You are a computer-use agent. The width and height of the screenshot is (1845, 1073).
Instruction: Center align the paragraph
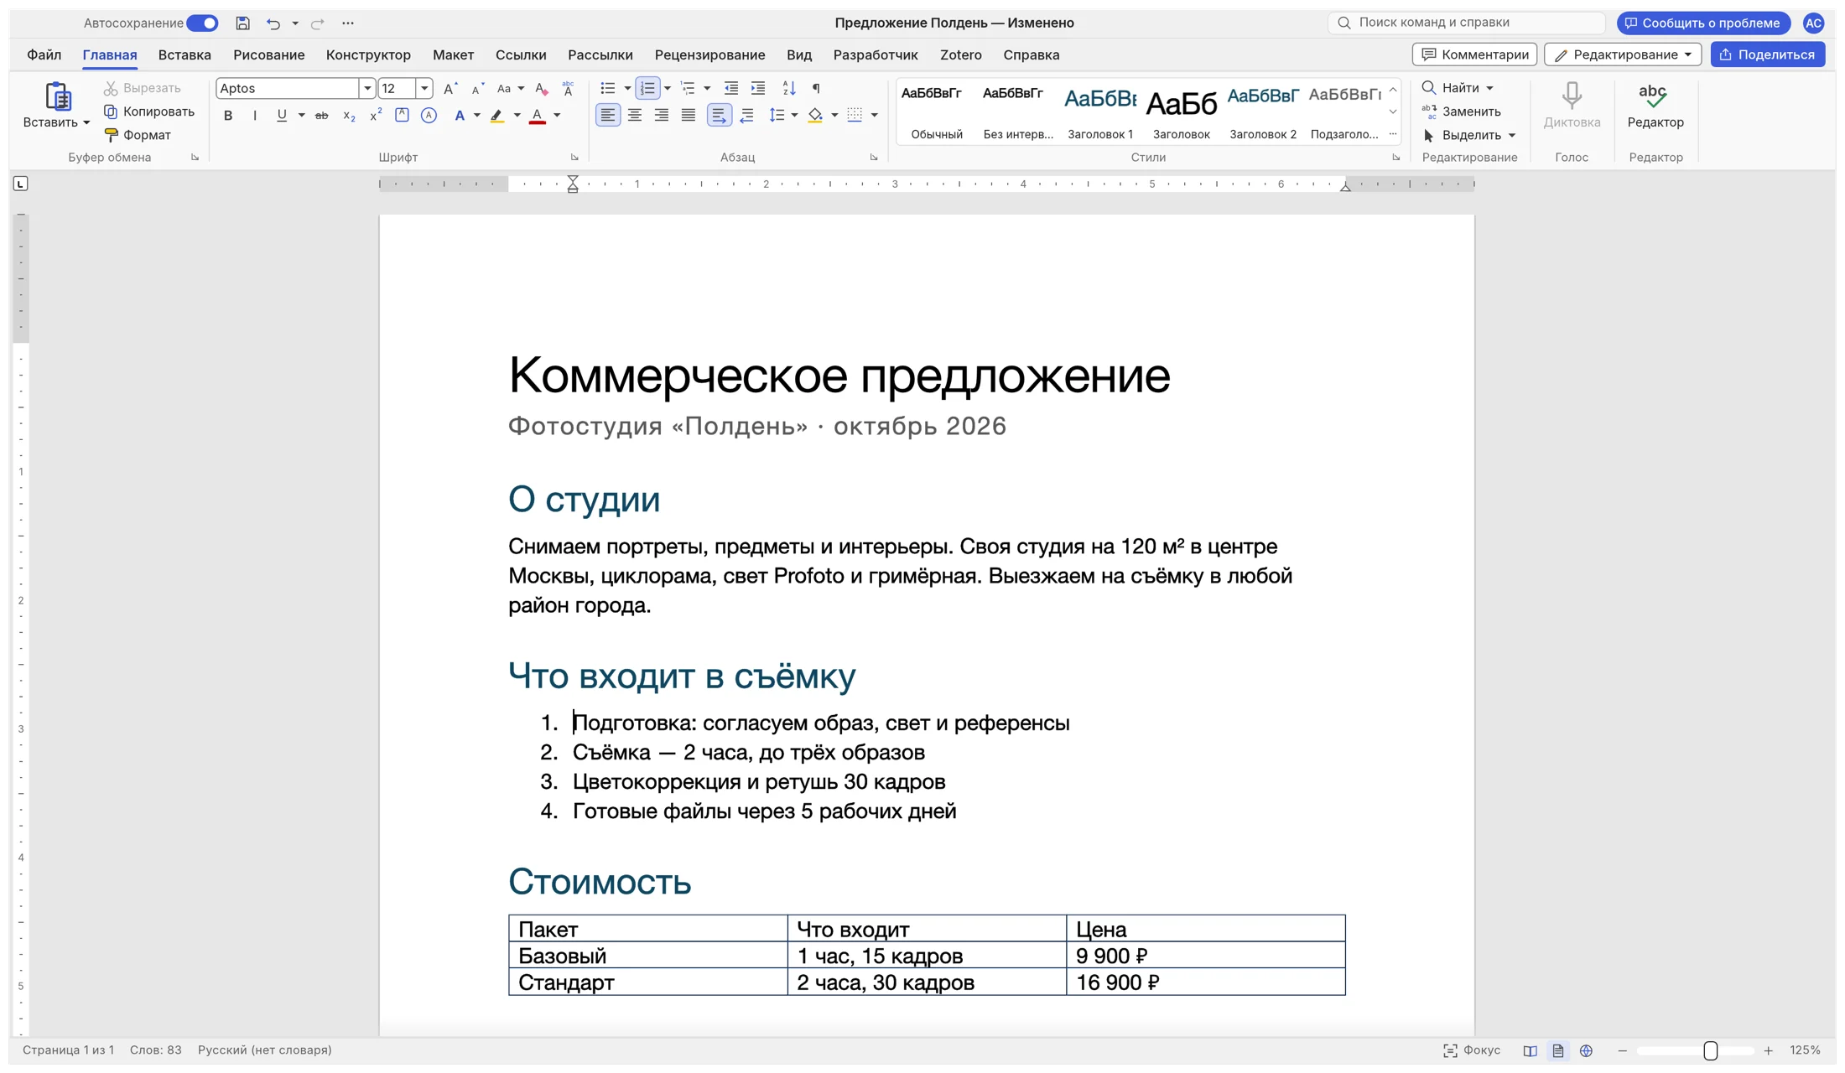click(635, 116)
